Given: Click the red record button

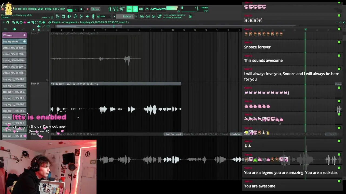Looking at the screenshot, I should point(87,9).
